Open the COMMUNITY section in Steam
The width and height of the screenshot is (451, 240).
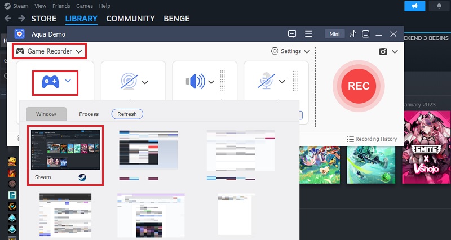[x=131, y=19]
